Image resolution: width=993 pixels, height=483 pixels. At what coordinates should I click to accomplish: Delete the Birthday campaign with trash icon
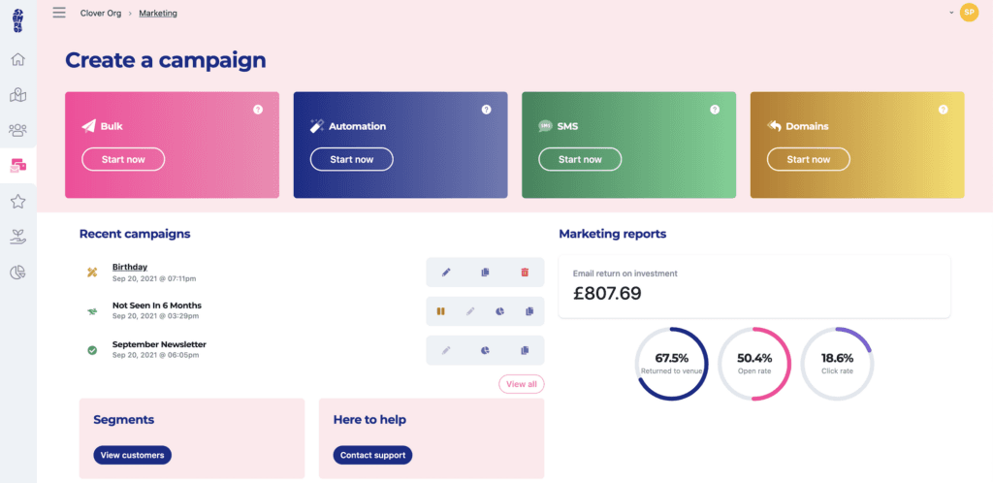click(525, 273)
